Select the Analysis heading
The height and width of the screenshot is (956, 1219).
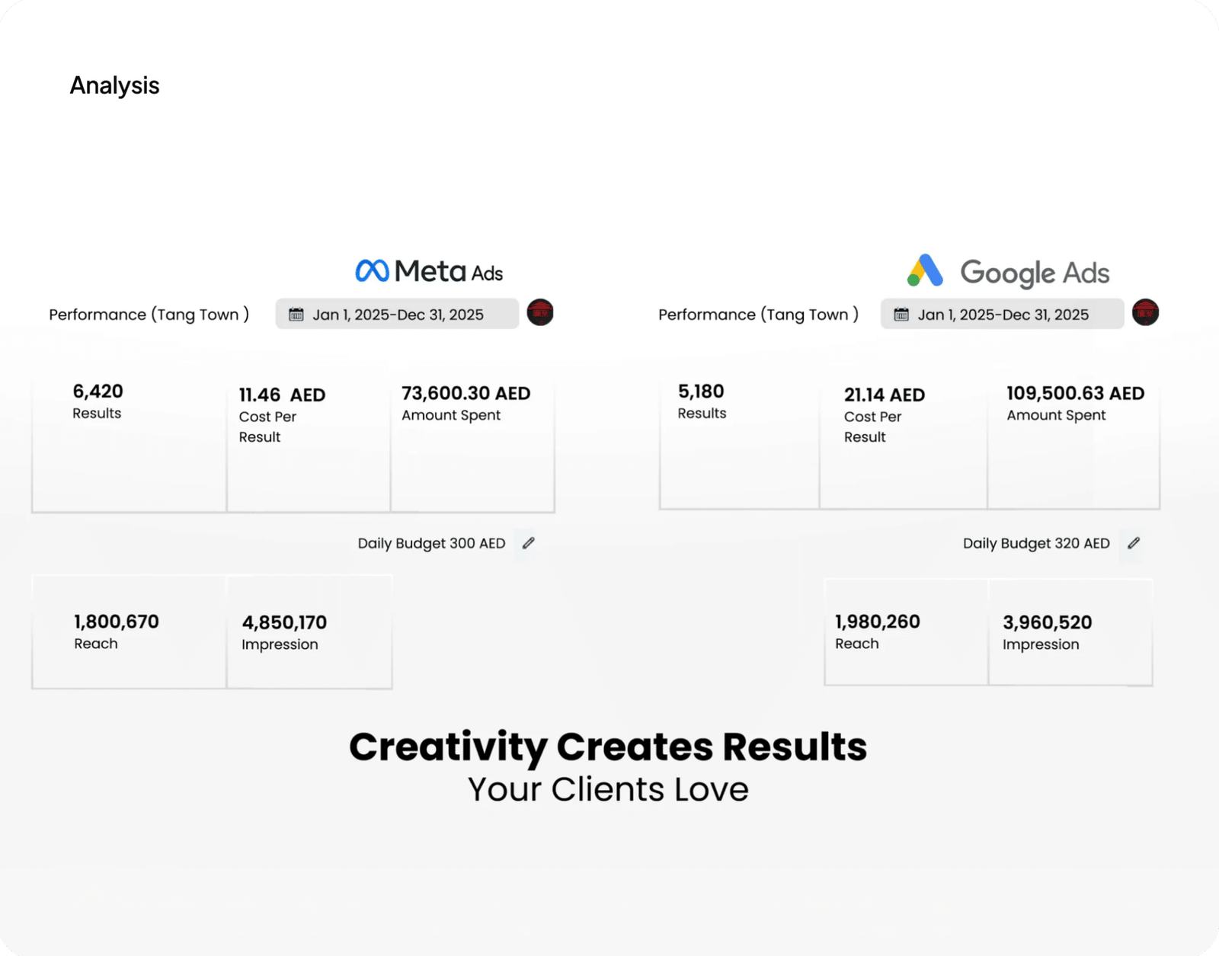[114, 85]
